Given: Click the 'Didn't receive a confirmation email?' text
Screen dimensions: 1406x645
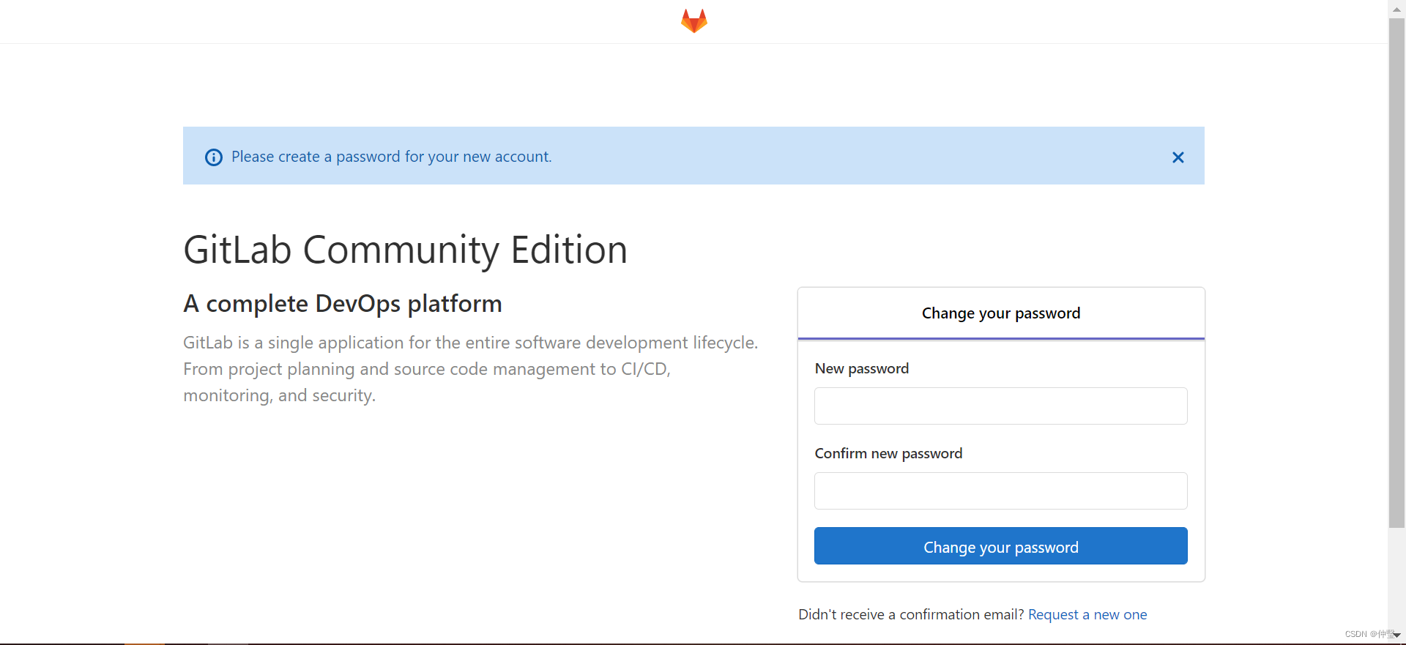Looking at the screenshot, I should (911, 614).
